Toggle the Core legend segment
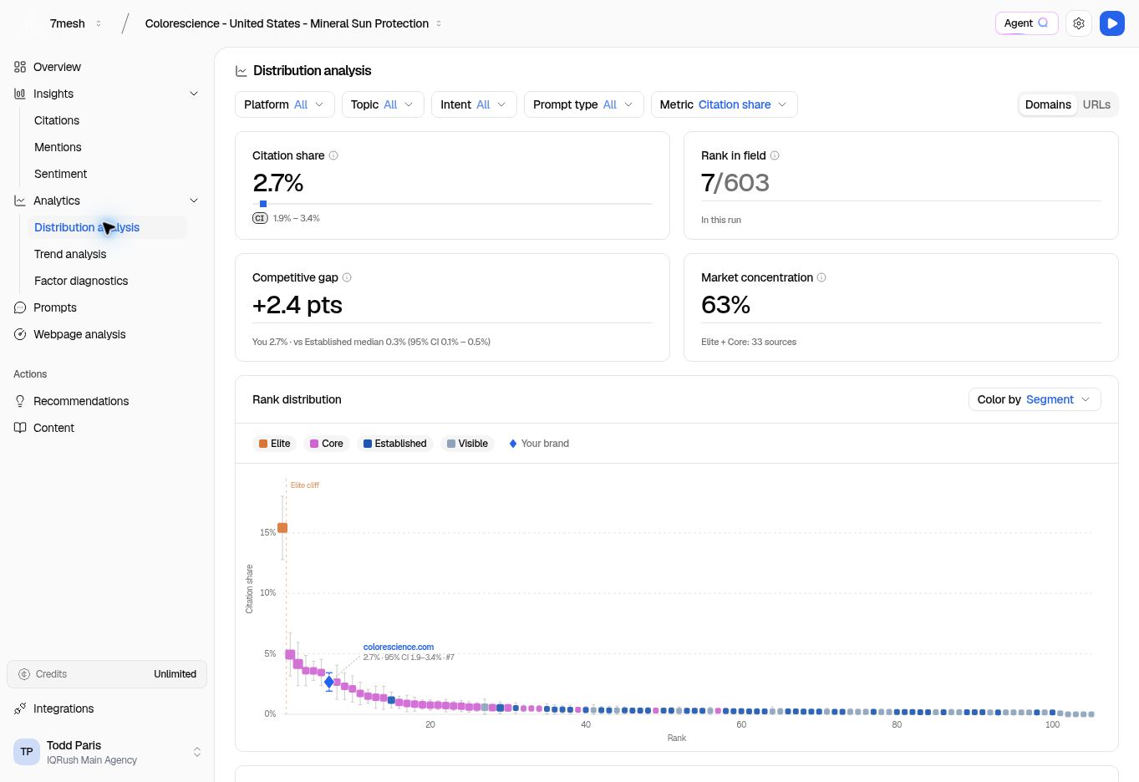Viewport: 1139px width, 782px height. coord(327,444)
